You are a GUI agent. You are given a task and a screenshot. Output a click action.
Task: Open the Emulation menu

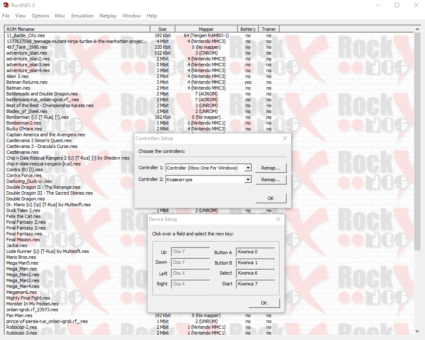tap(82, 16)
